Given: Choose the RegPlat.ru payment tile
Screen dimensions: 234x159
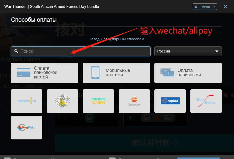Looking at the screenshot, I should [x=27, y=128].
